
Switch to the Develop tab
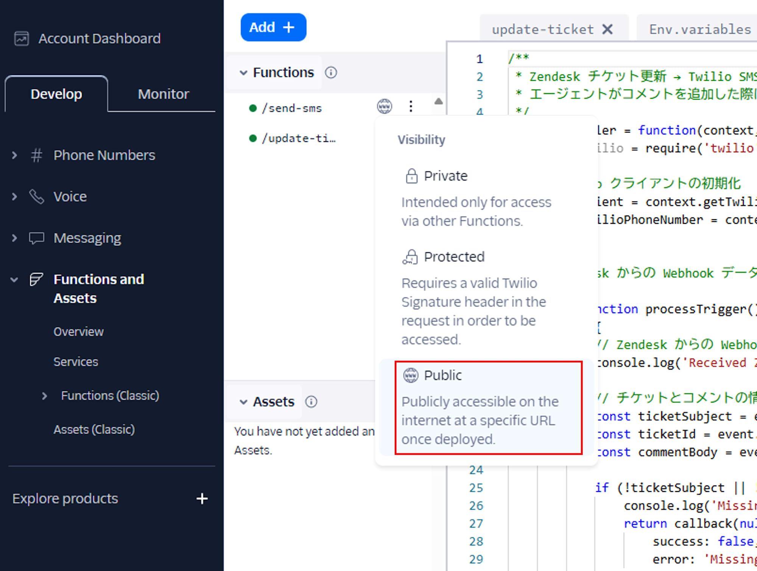tap(56, 94)
